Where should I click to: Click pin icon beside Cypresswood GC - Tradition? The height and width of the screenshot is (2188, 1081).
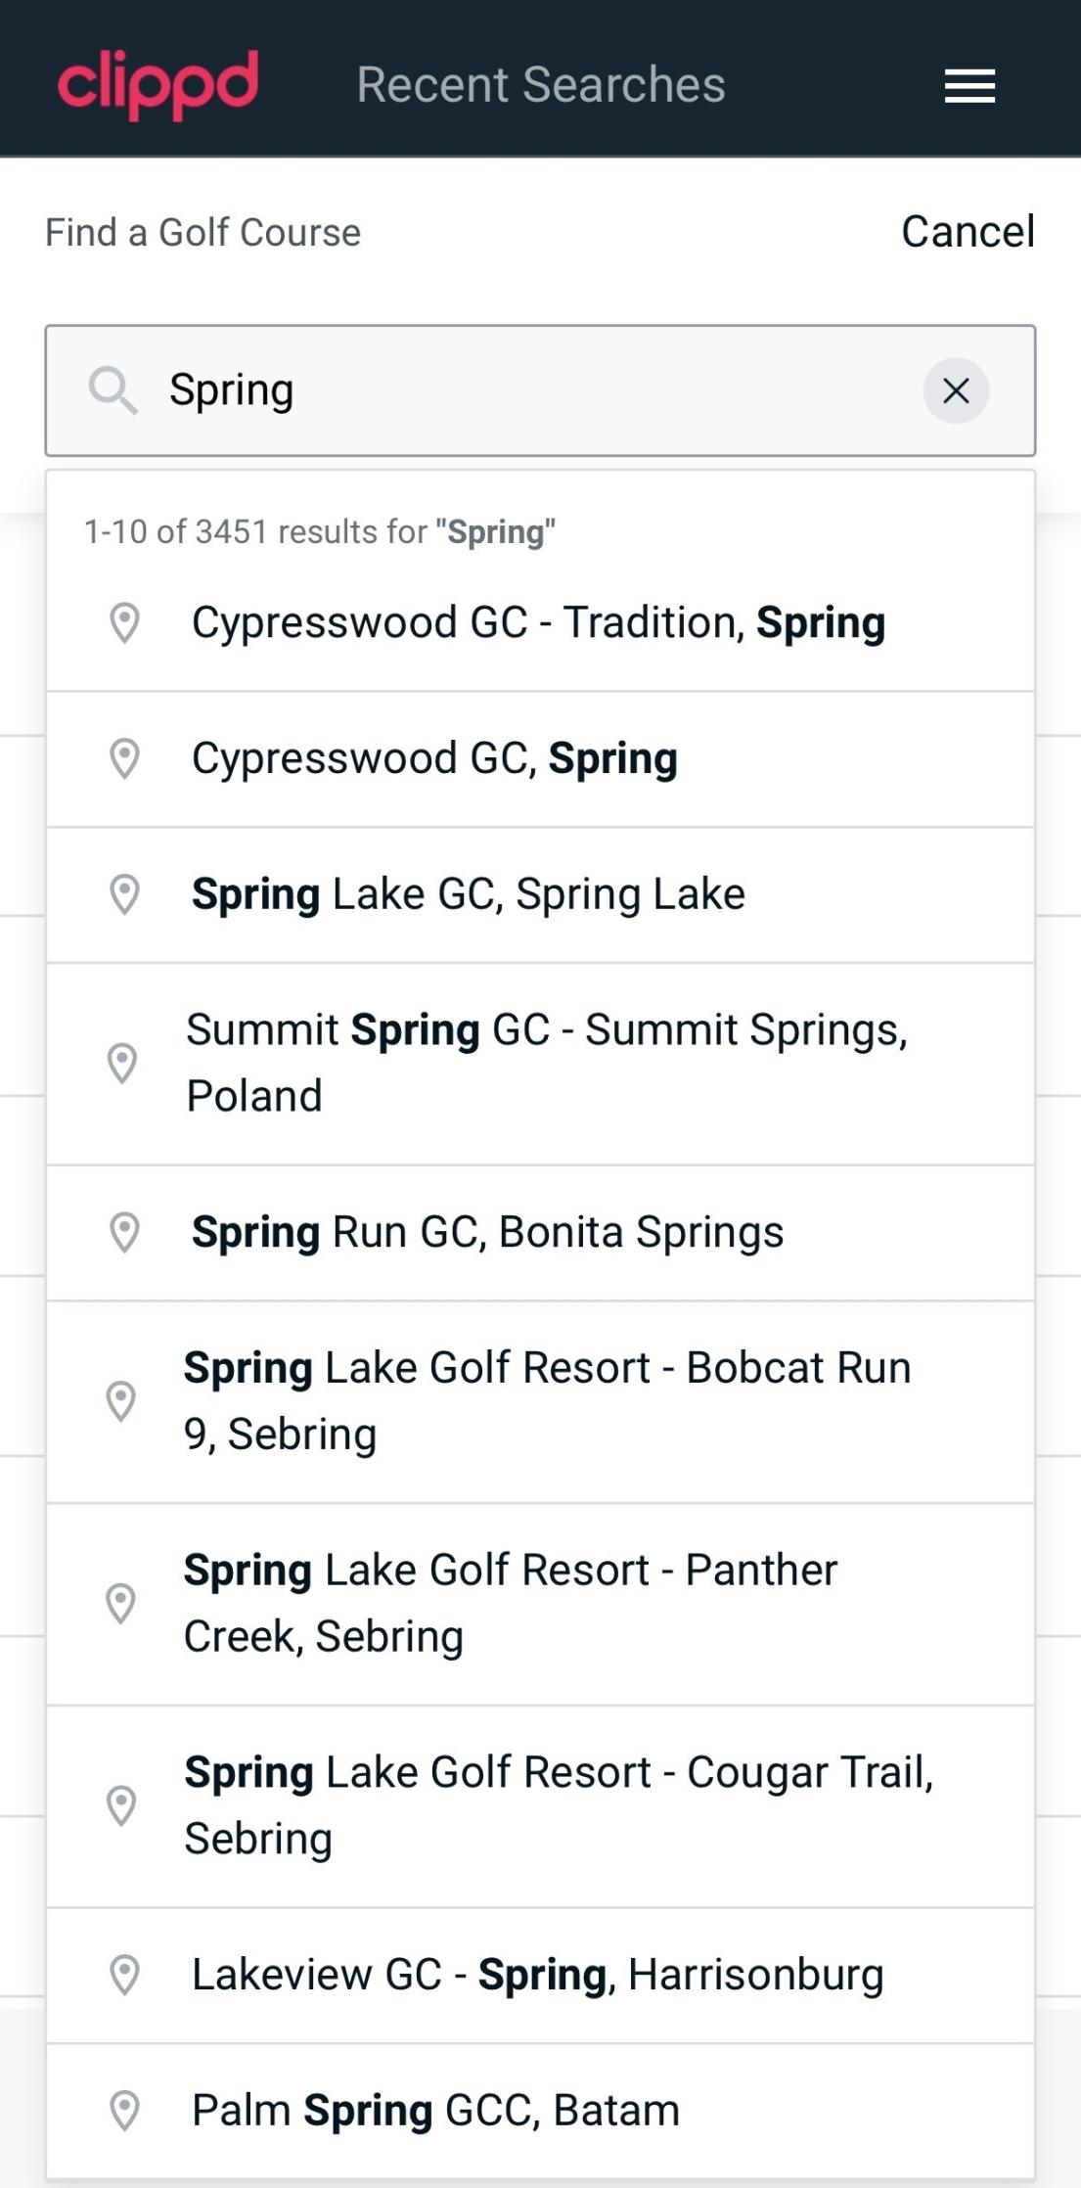[x=124, y=623]
